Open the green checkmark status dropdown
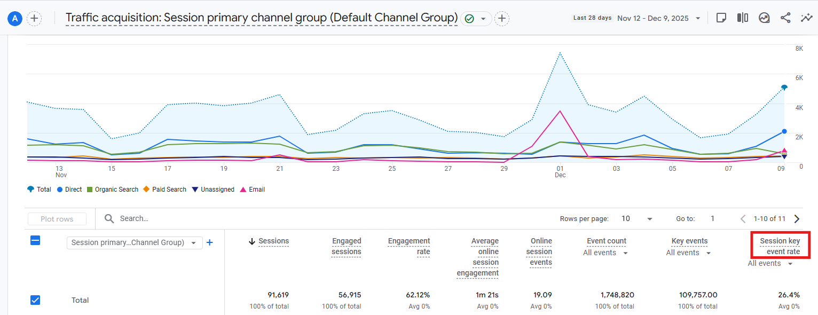This screenshot has height=315, width=818. [x=476, y=19]
